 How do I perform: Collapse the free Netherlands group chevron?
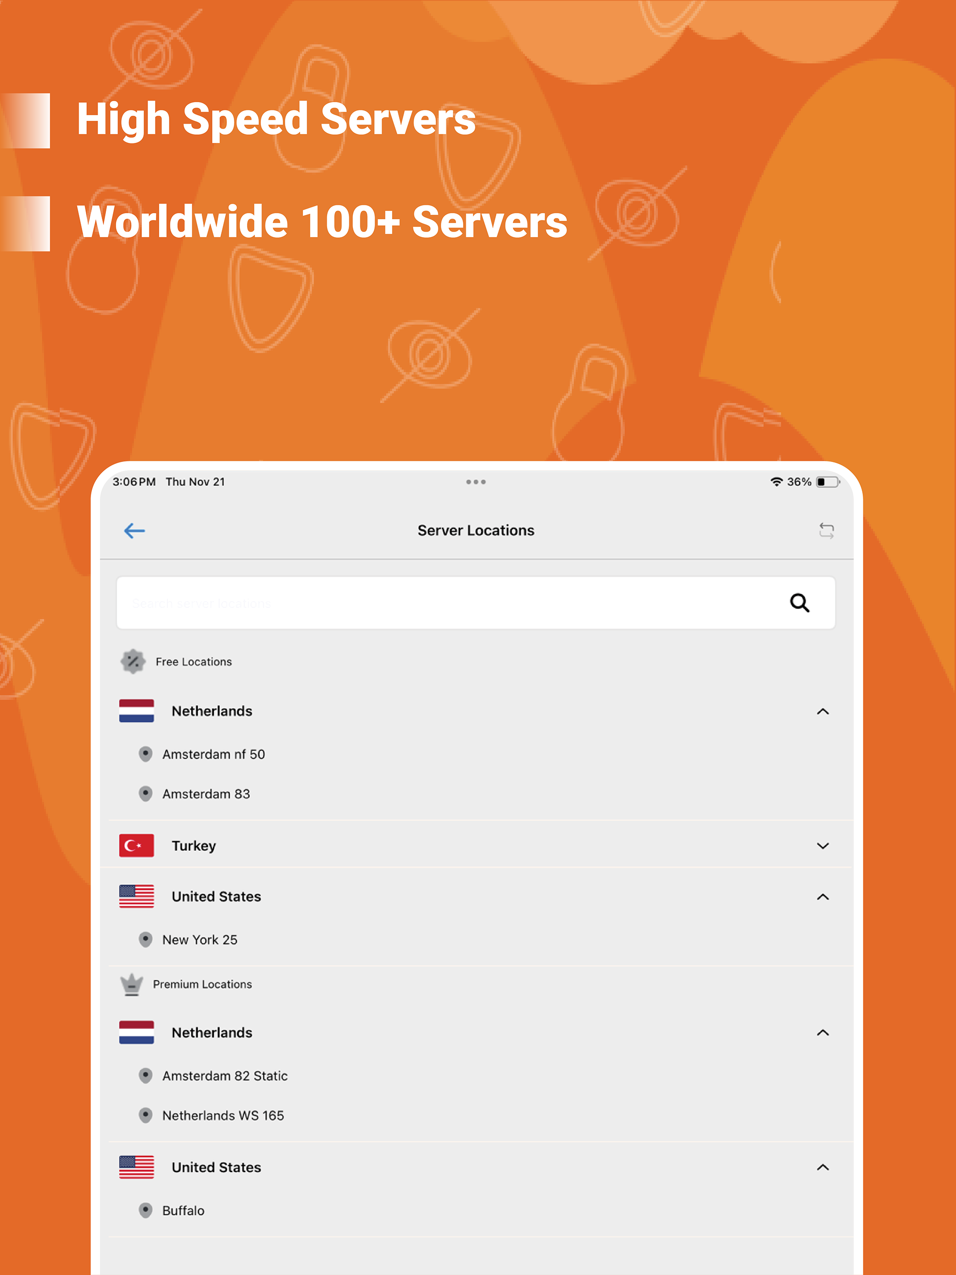coord(823,711)
